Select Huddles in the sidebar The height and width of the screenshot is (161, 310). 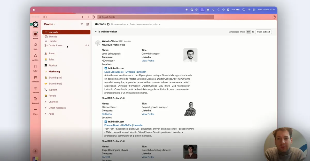tap(66, 41)
